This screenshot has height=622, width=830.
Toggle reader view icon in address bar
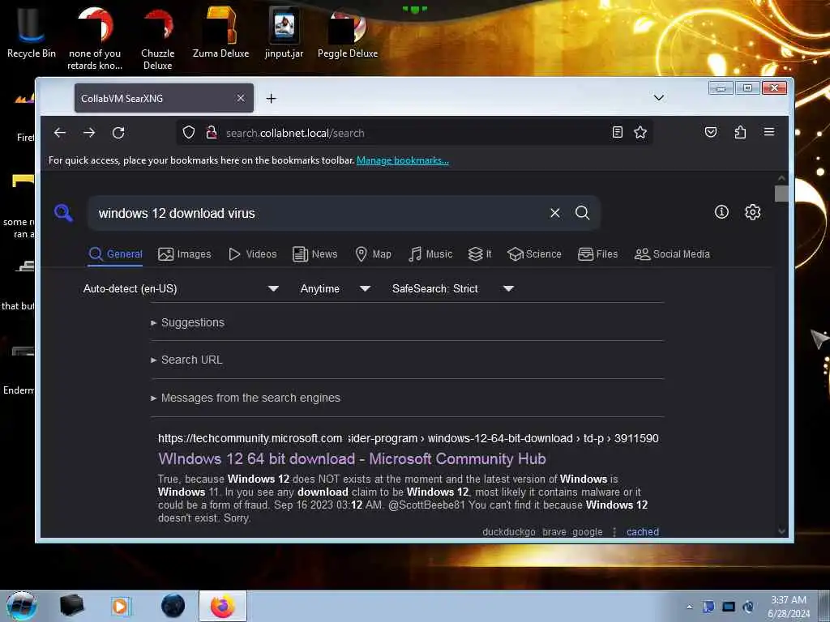pos(617,132)
